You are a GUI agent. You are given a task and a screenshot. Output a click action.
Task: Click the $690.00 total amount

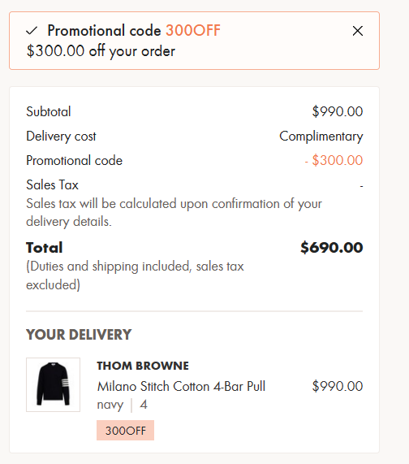[x=332, y=247]
